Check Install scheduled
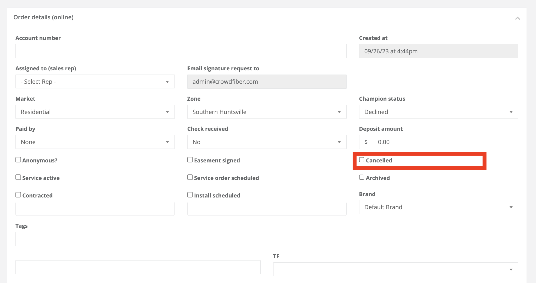The image size is (536, 283). (190, 195)
